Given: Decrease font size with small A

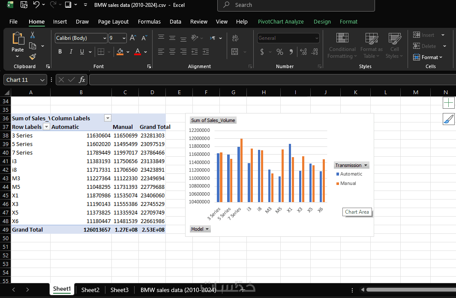Looking at the screenshot, I should 144,38.
